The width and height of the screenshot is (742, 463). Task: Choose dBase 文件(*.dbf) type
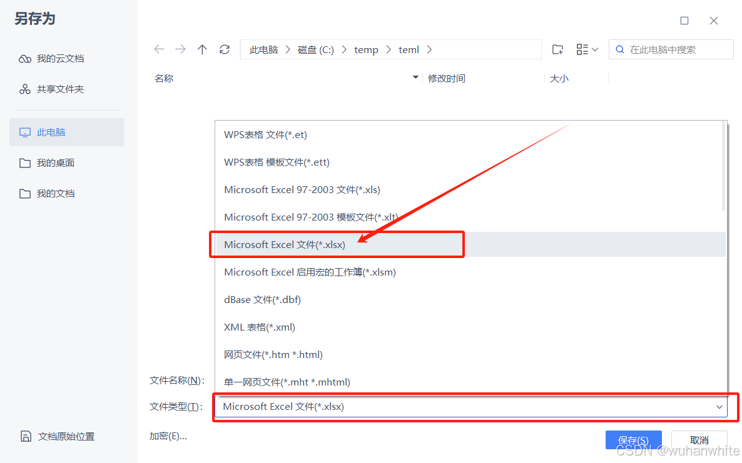pyautogui.click(x=470, y=299)
